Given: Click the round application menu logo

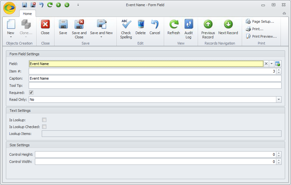Looking at the screenshot, I should (9, 8).
